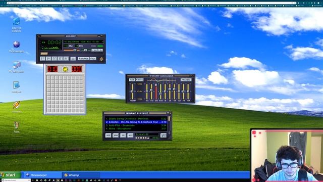Select Eclectek track in Winamp playlist

(x=136, y=122)
